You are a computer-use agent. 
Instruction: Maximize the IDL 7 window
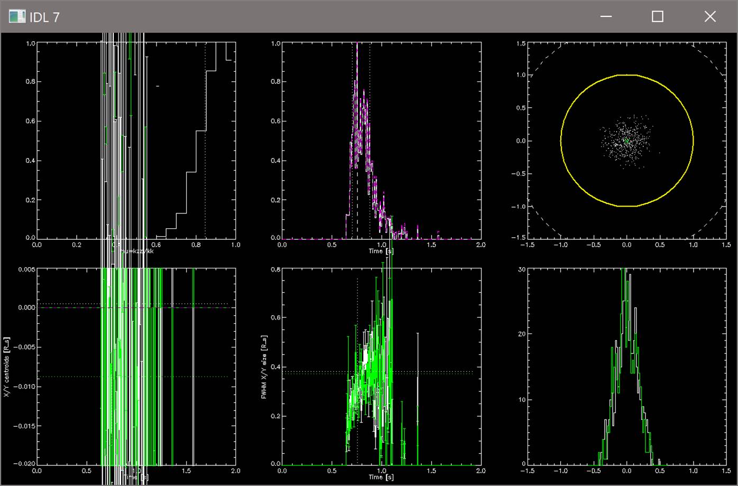click(658, 16)
